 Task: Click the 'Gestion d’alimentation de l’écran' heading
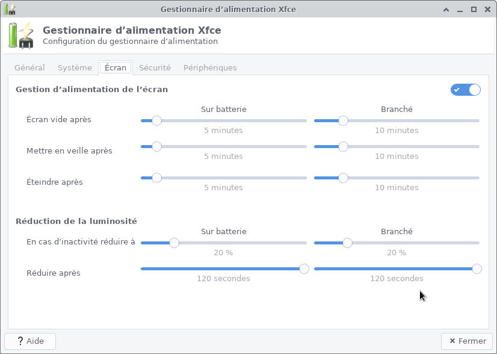[x=92, y=90]
